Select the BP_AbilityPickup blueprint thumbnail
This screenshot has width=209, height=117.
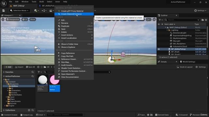tap(43, 83)
